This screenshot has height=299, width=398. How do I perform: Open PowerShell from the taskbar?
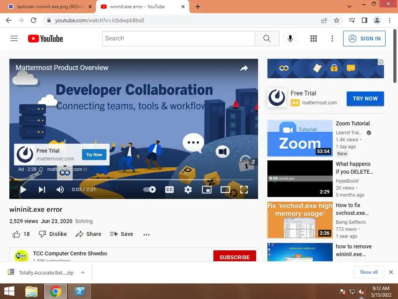(79, 291)
